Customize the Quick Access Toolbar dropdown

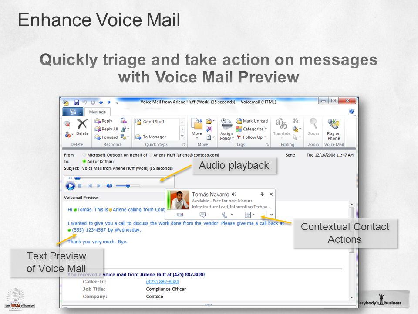coord(117,102)
